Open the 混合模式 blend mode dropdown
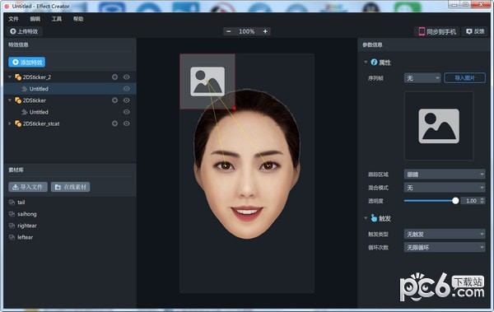 click(445, 188)
